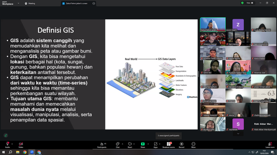Select Kevin Pratiwi's video tile
The width and height of the screenshot is (277, 155).
click(x=264, y=53)
